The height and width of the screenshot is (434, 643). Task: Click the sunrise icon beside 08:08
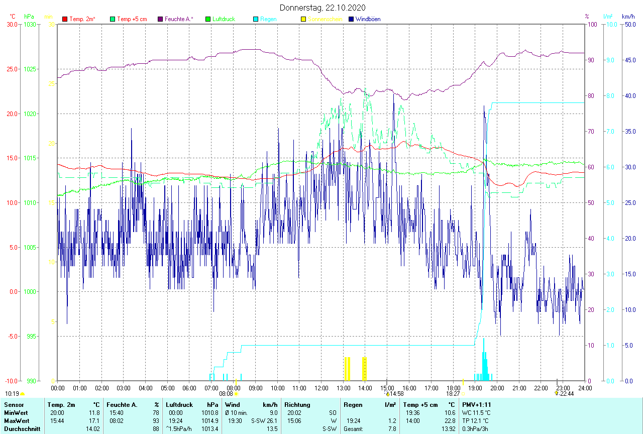236,394
